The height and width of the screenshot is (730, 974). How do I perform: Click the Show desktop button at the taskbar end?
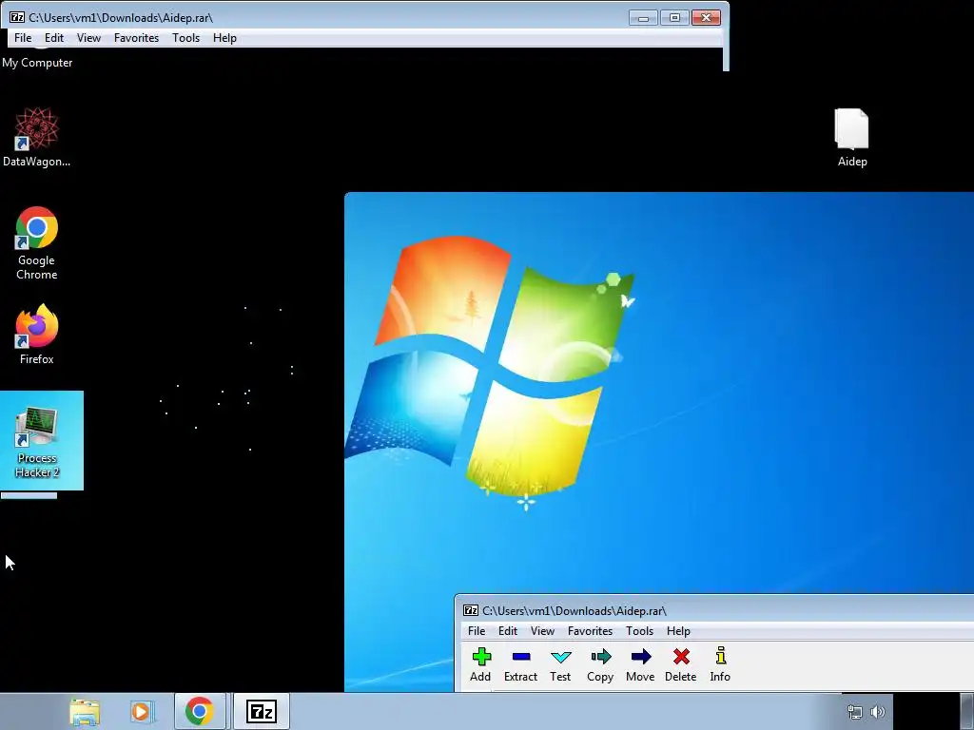[x=967, y=711]
